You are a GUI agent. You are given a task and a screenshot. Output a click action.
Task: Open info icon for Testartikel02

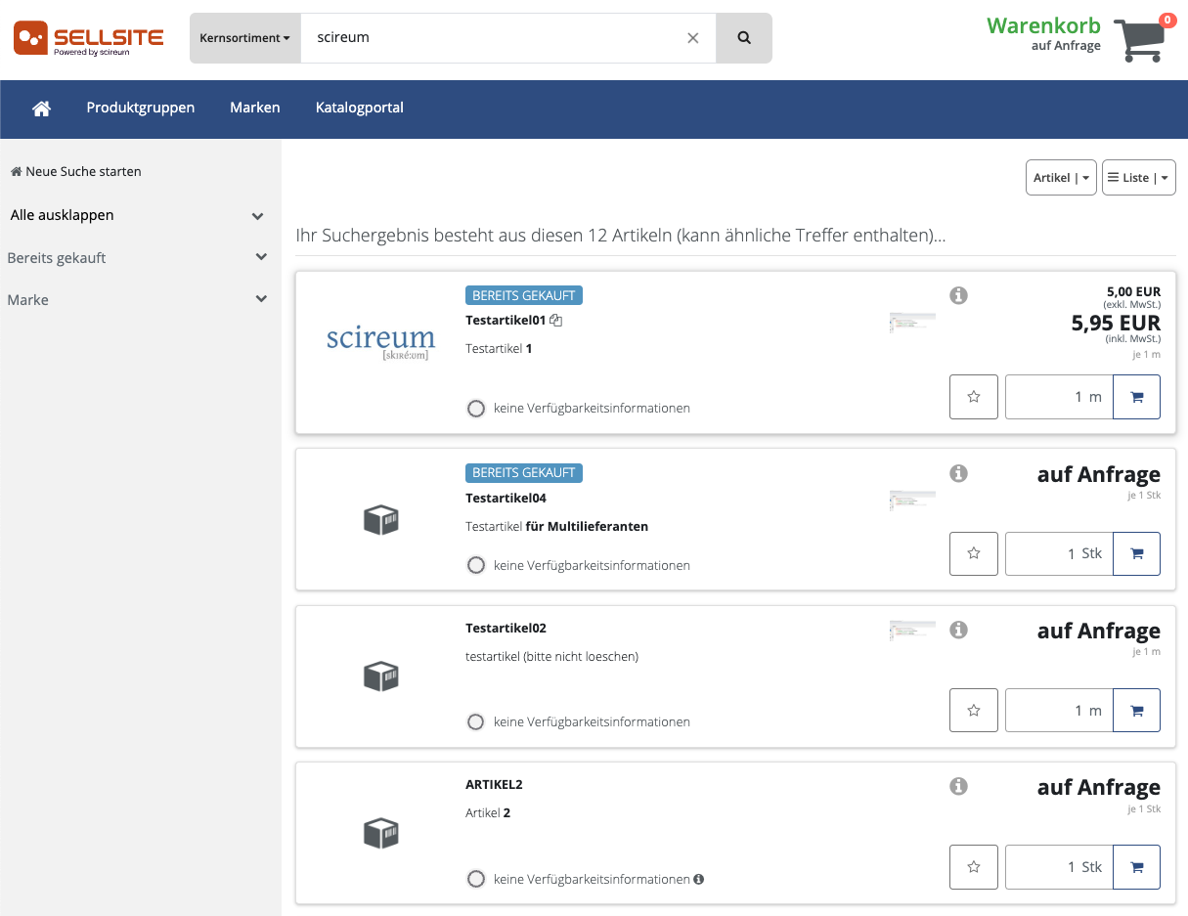coord(959,631)
